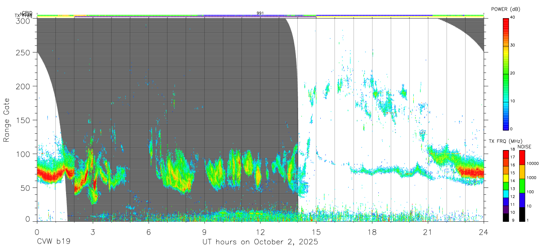
Task: Click the '300' range gate tick label
Action: [23, 20]
